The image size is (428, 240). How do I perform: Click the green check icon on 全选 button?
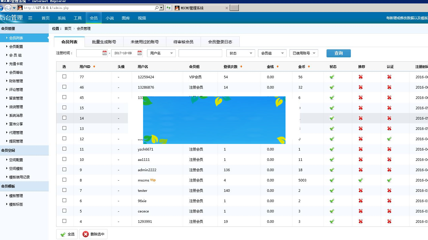click(62, 234)
